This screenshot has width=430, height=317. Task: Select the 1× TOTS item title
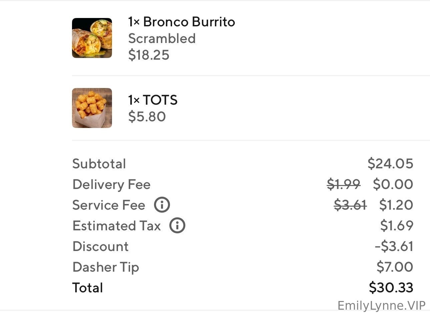tap(153, 100)
